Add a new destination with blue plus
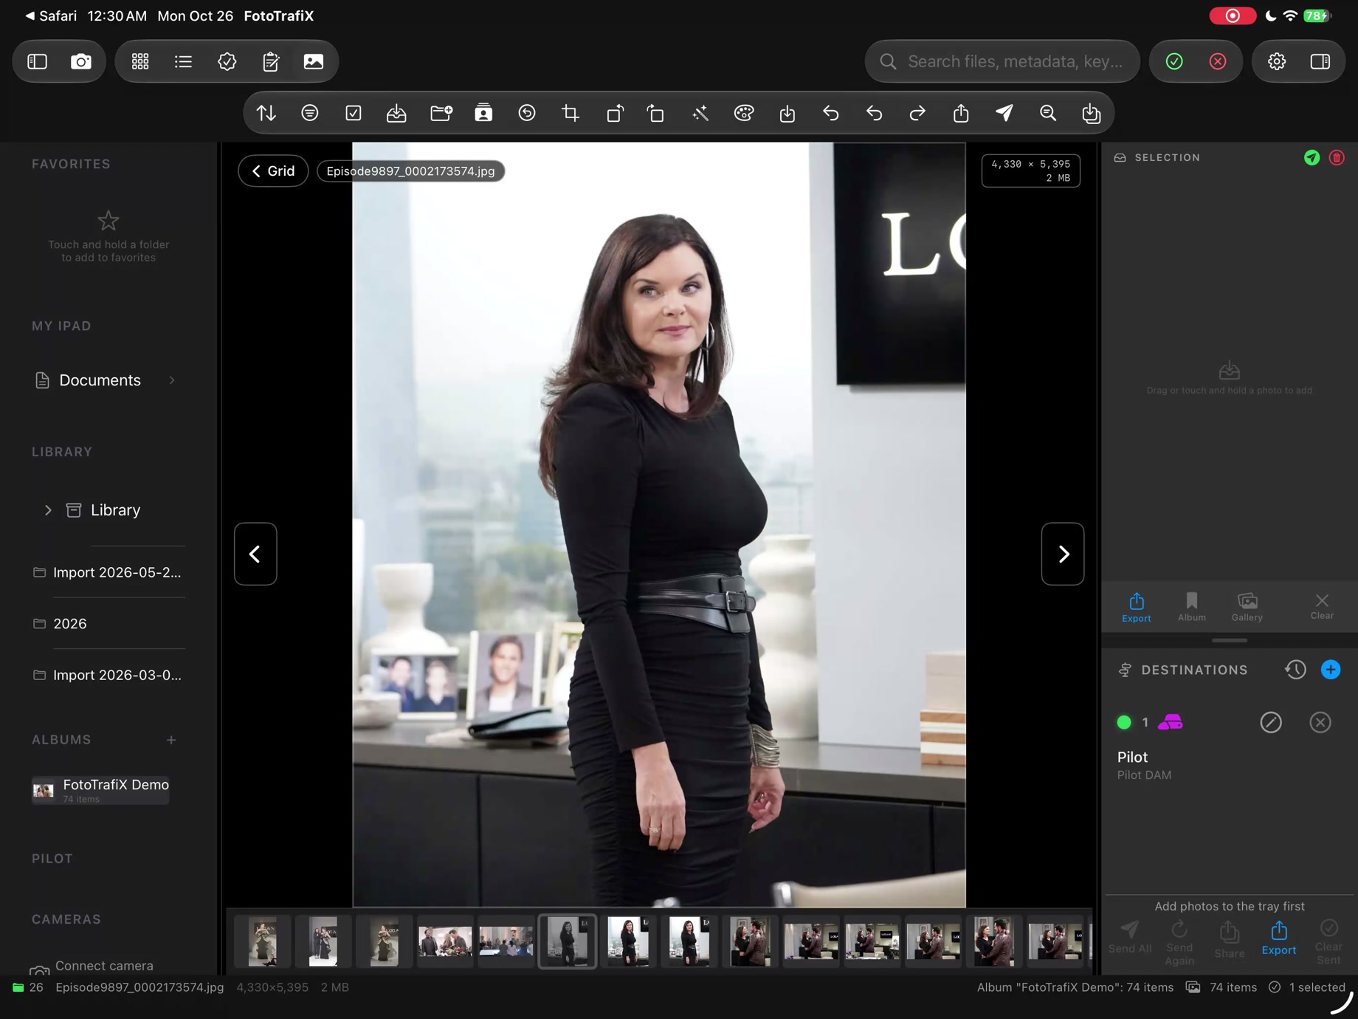Viewport: 1358px width, 1019px height. 1331,670
